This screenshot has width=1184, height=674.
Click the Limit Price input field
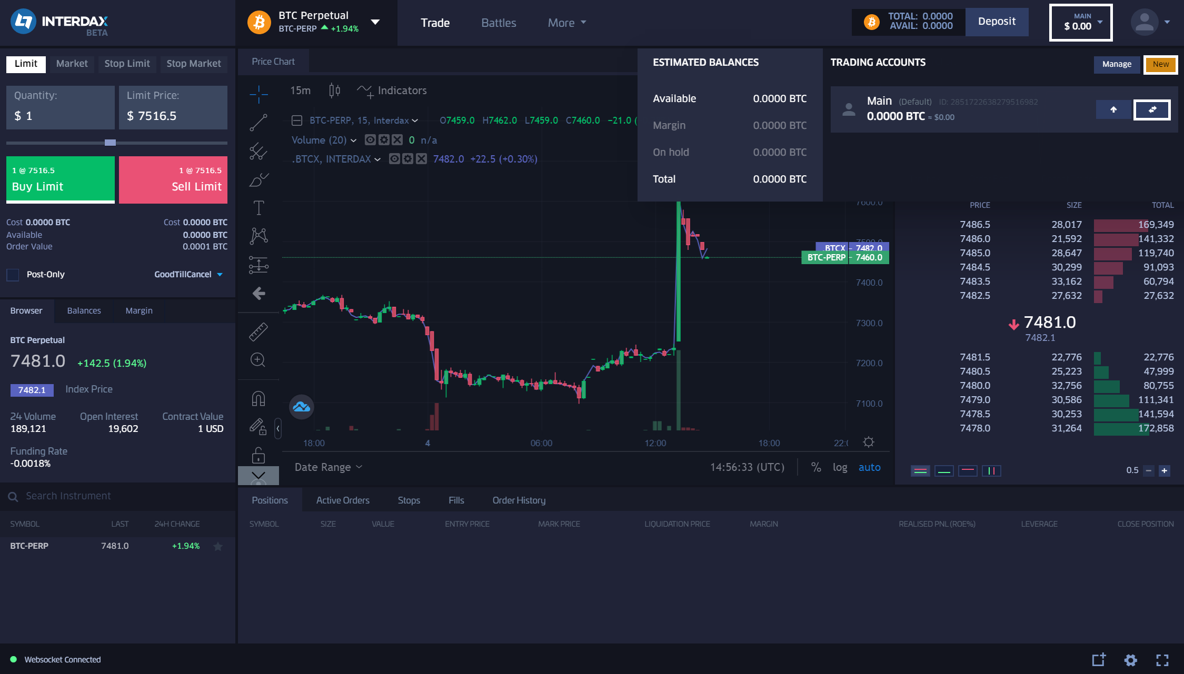coord(173,108)
